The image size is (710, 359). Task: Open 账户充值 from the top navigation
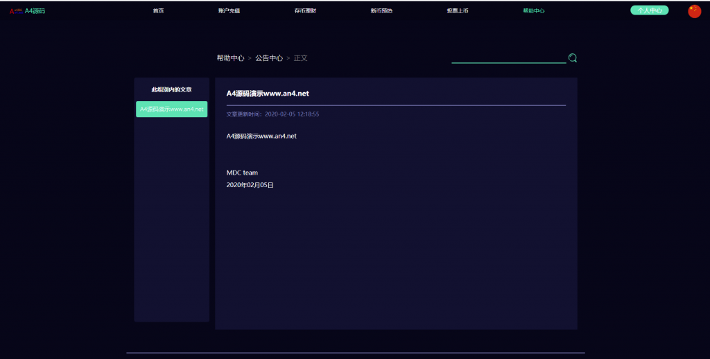click(x=229, y=11)
